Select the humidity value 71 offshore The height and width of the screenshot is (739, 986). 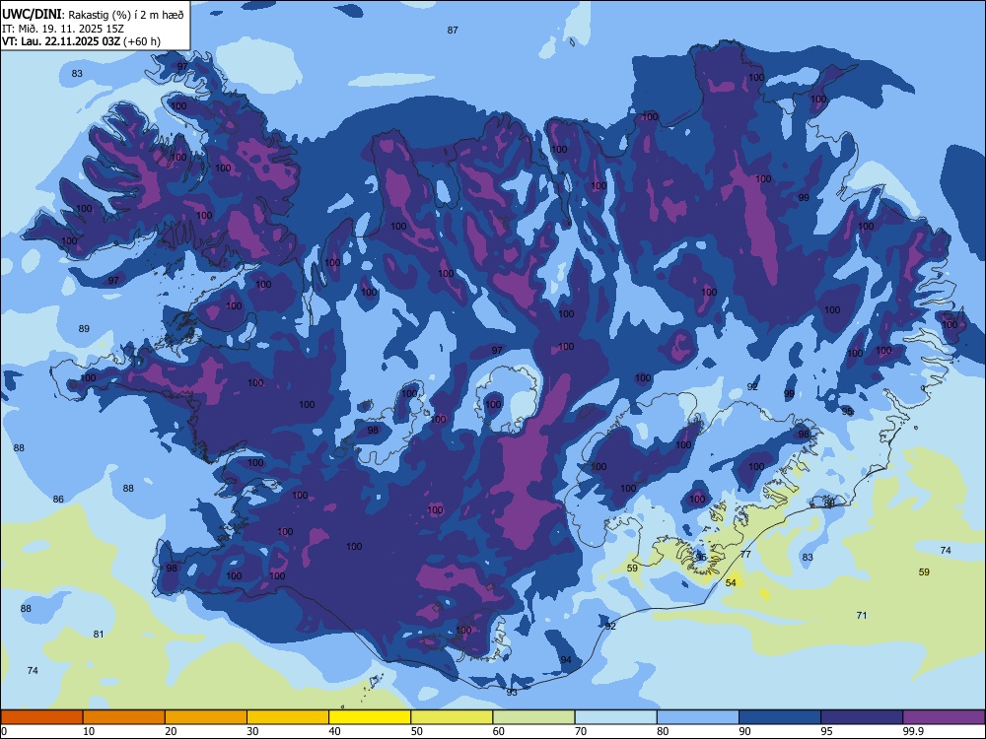click(862, 615)
